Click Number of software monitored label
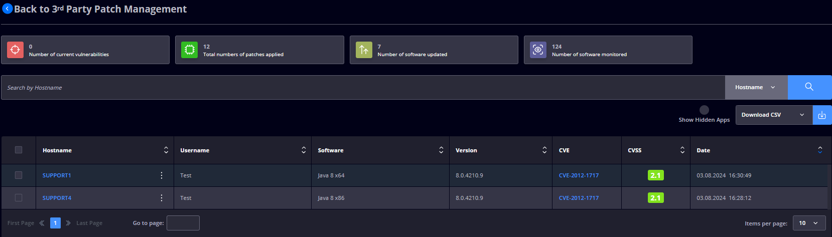The width and height of the screenshot is (832, 237). (589, 55)
